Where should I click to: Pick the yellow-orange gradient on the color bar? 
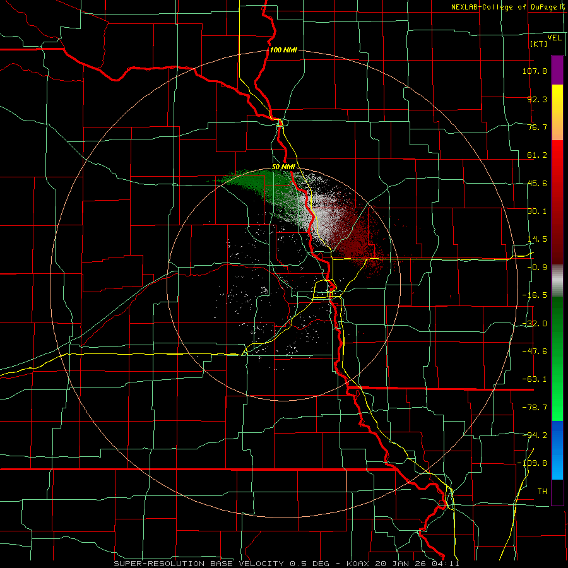point(557,112)
